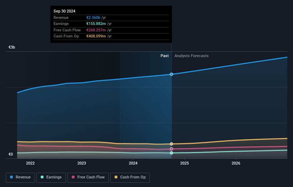Select the orange Cash From Op data point
The width and height of the screenshot is (293, 187).
click(x=171, y=144)
